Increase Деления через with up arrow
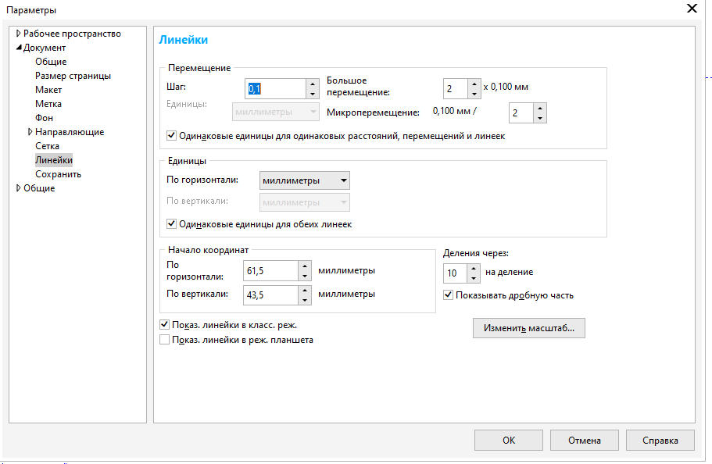 click(x=473, y=268)
